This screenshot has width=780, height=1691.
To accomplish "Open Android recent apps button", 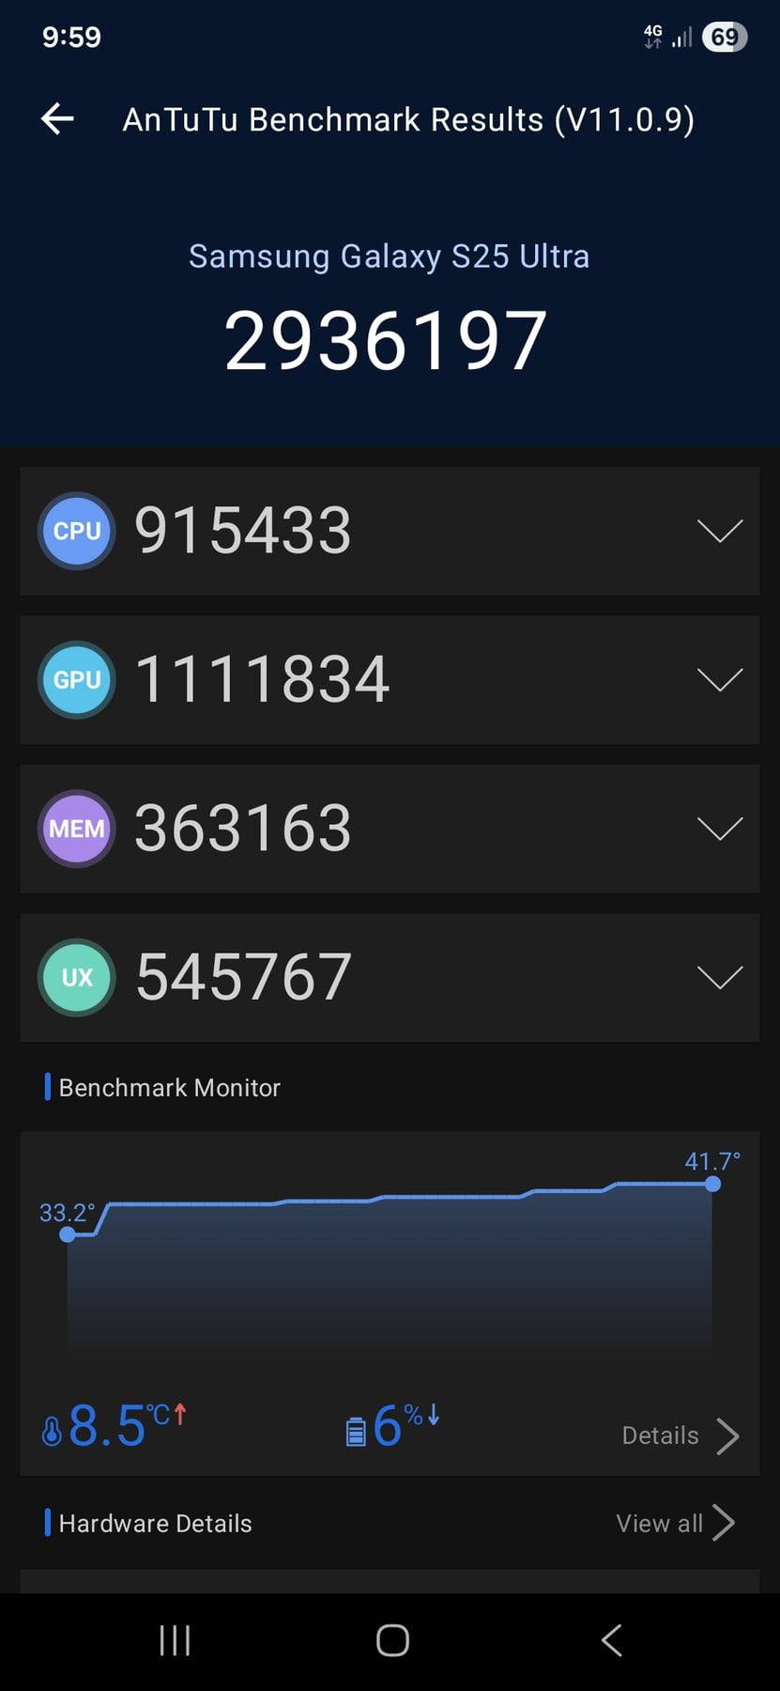I will pyautogui.click(x=175, y=1640).
